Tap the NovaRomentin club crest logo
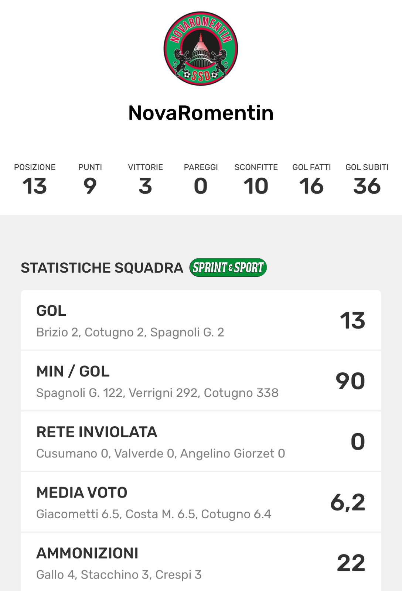402x591 pixels. pos(201,48)
